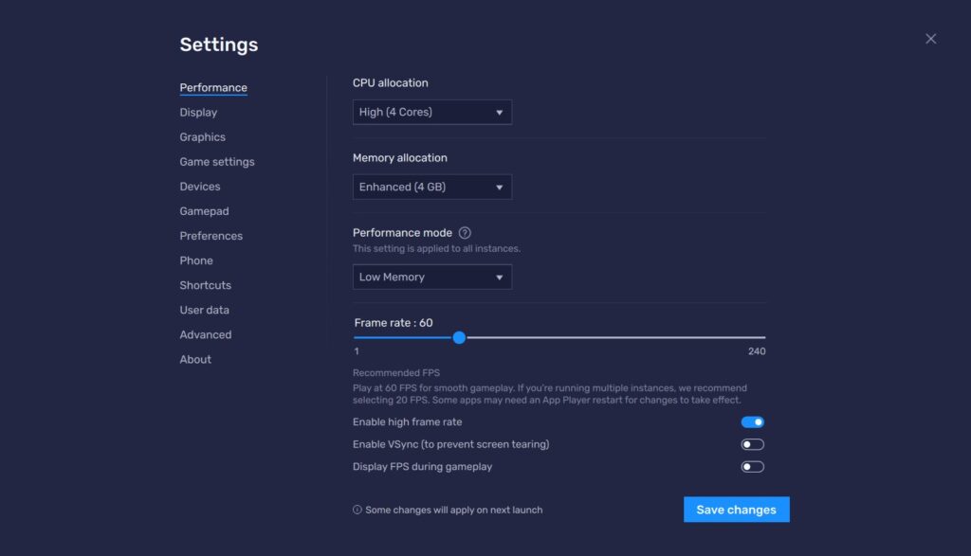Disable the Enable high frame rate switch

click(x=752, y=421)
